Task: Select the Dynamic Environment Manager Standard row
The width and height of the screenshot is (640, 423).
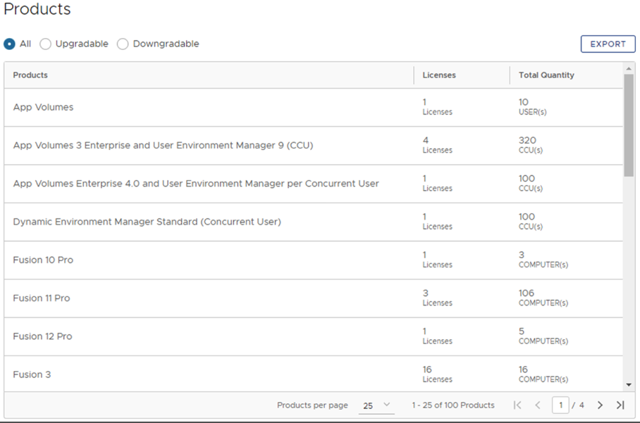Action: click(x=147, y=222)
